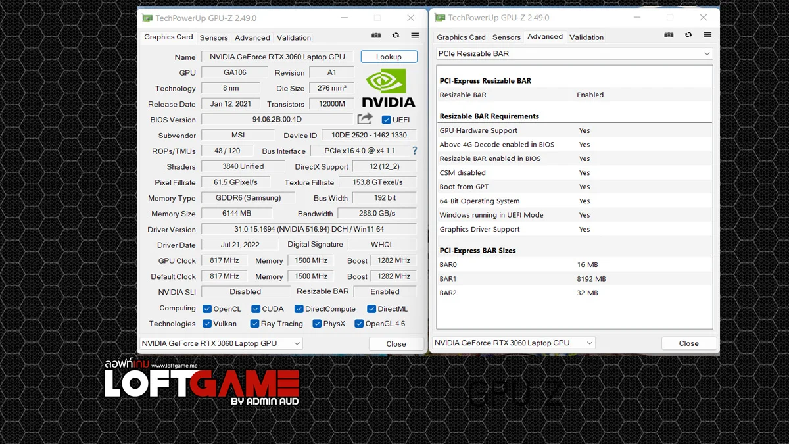Toggle the OpenGL 4.6 checkbox
The image size is (789, 444).
click(x=359, y=324)
